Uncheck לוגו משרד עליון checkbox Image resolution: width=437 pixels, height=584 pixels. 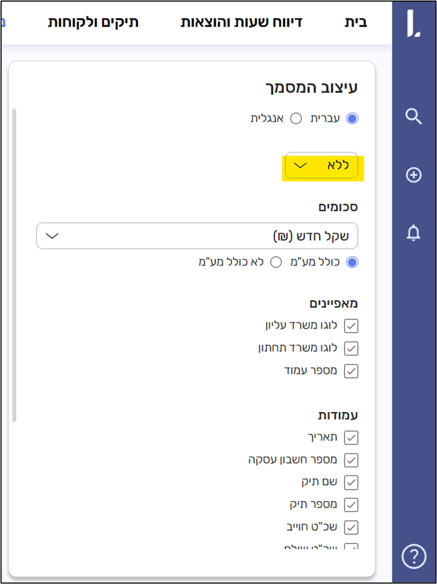[x=351, y=326]
